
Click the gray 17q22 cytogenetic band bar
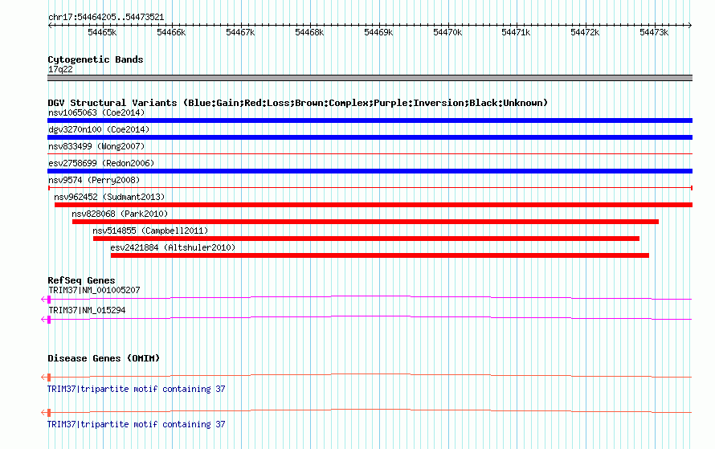370,78
